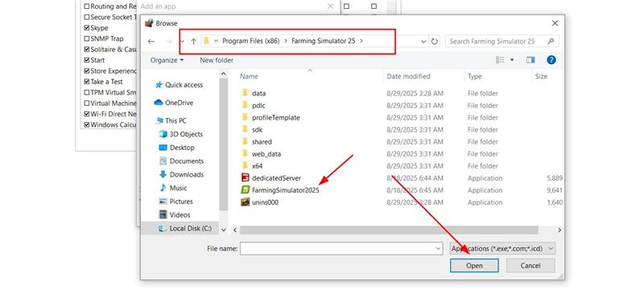Go back using the back arrow
This screenshot has width=644, height=301.
click(x=151, y=42)
